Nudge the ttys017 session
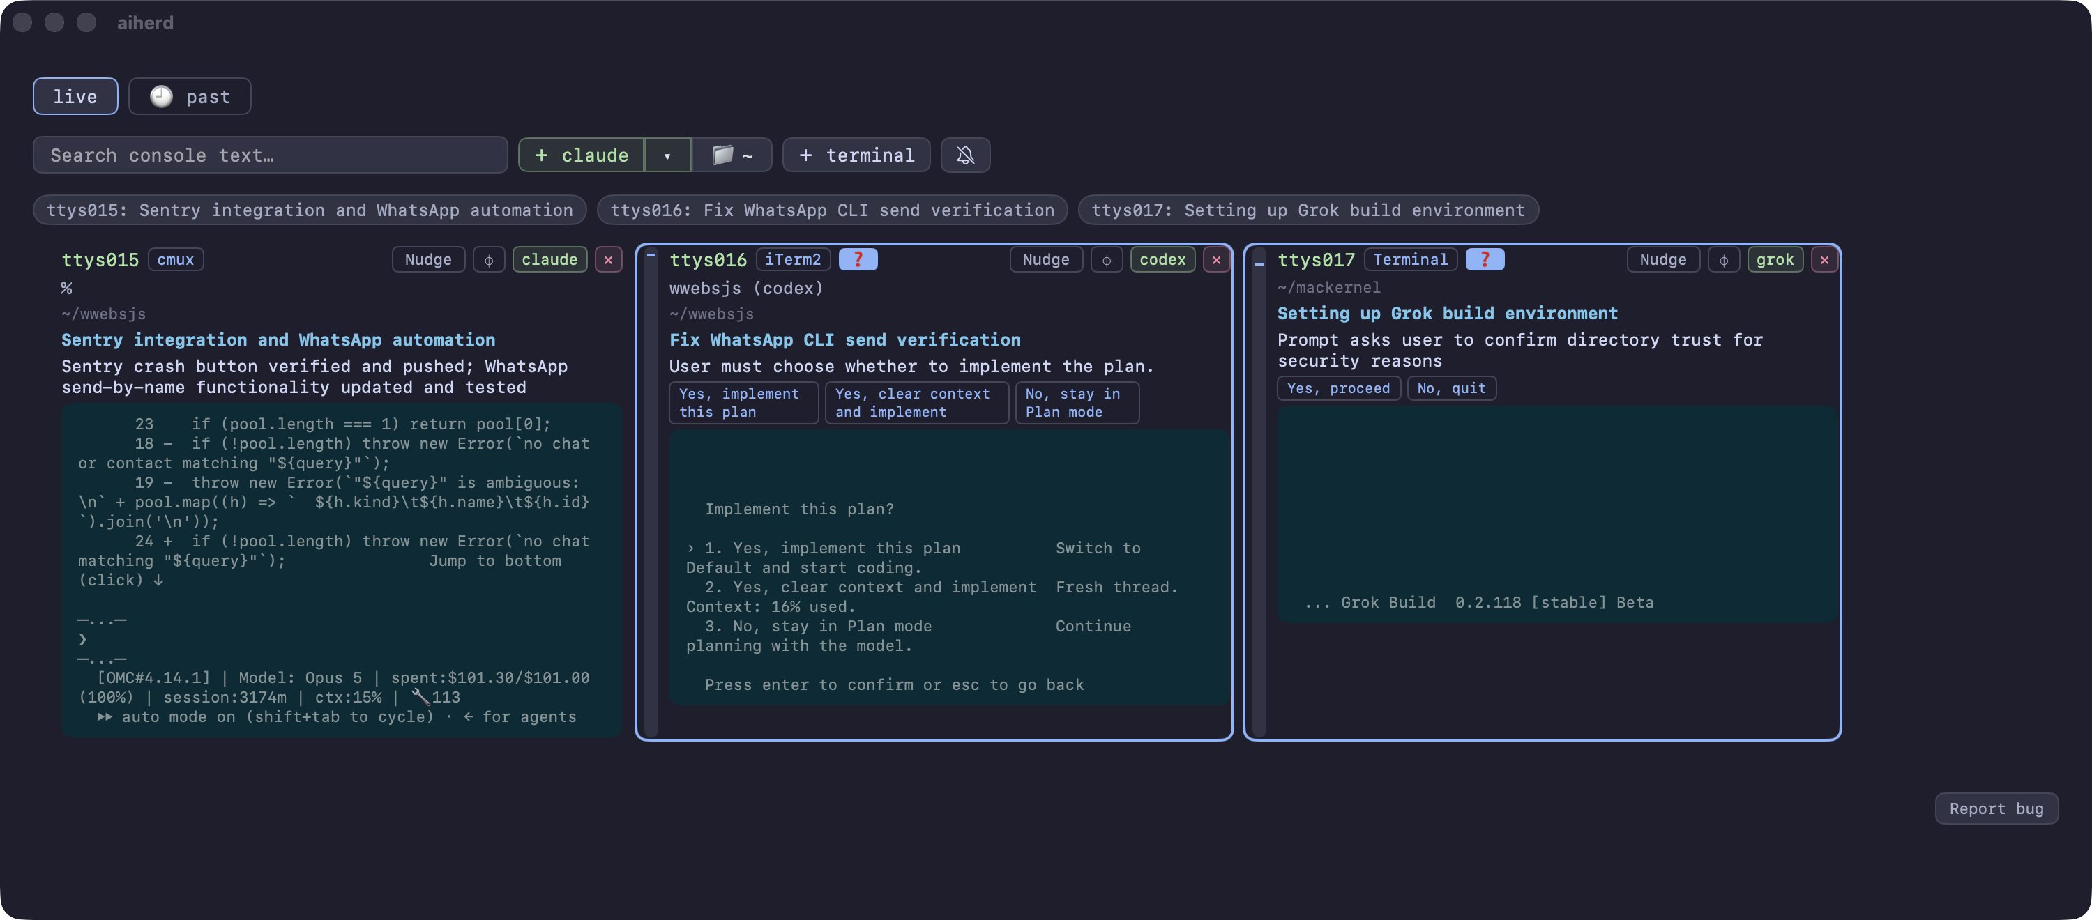 coord(1663,260)
